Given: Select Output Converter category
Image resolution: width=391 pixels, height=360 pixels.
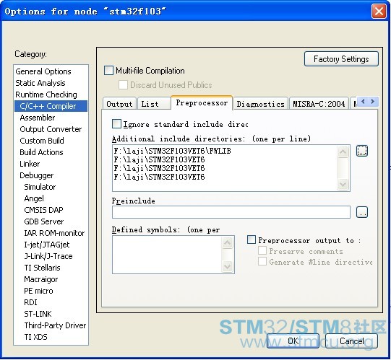Looking at the screenshot, I should click(51, 129).
